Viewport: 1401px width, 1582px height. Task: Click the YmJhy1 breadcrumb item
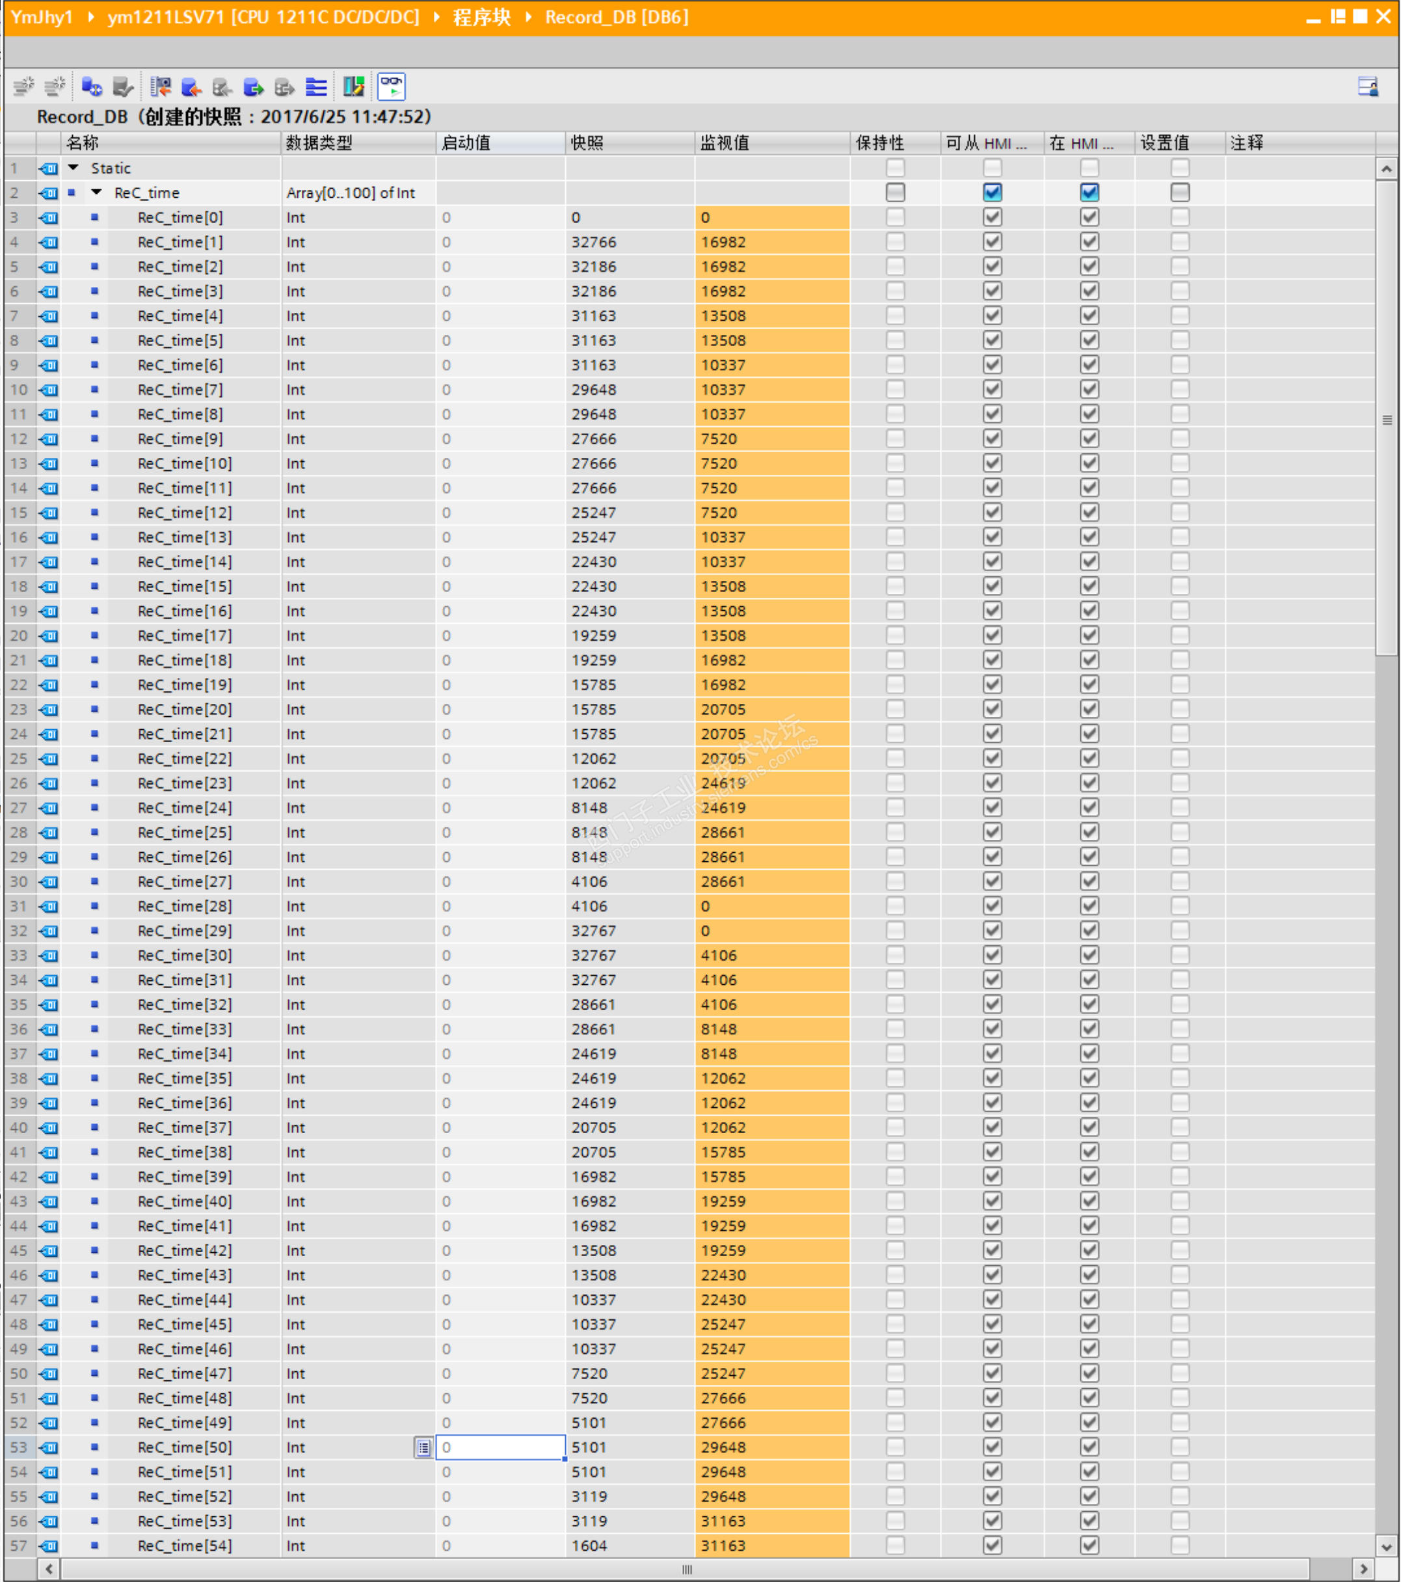click(42, 17)
